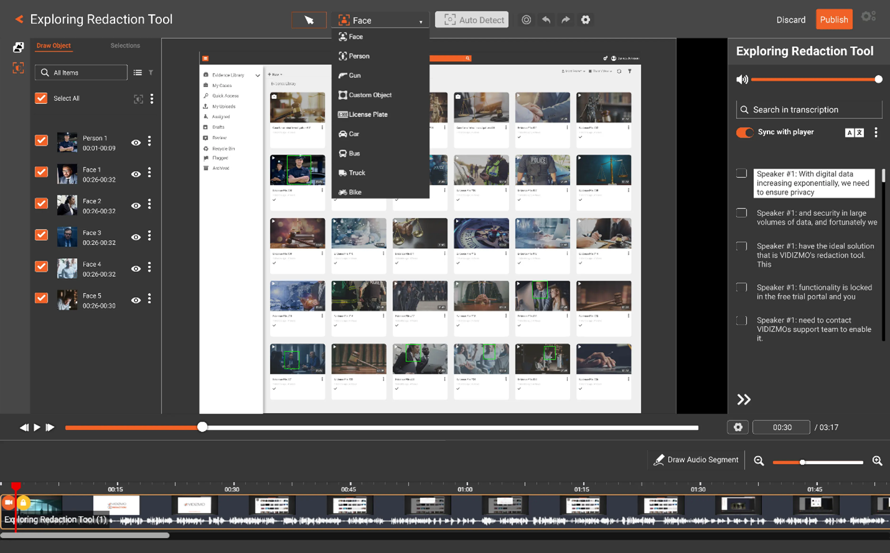Click the Undo icon in the toolbar
This screenshot has height=553, width=890.
point(546,19)
